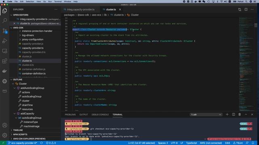Click aws-ecs in the breadcrumb path
Viewport: 259px width, 145px height.
[96, 15]
